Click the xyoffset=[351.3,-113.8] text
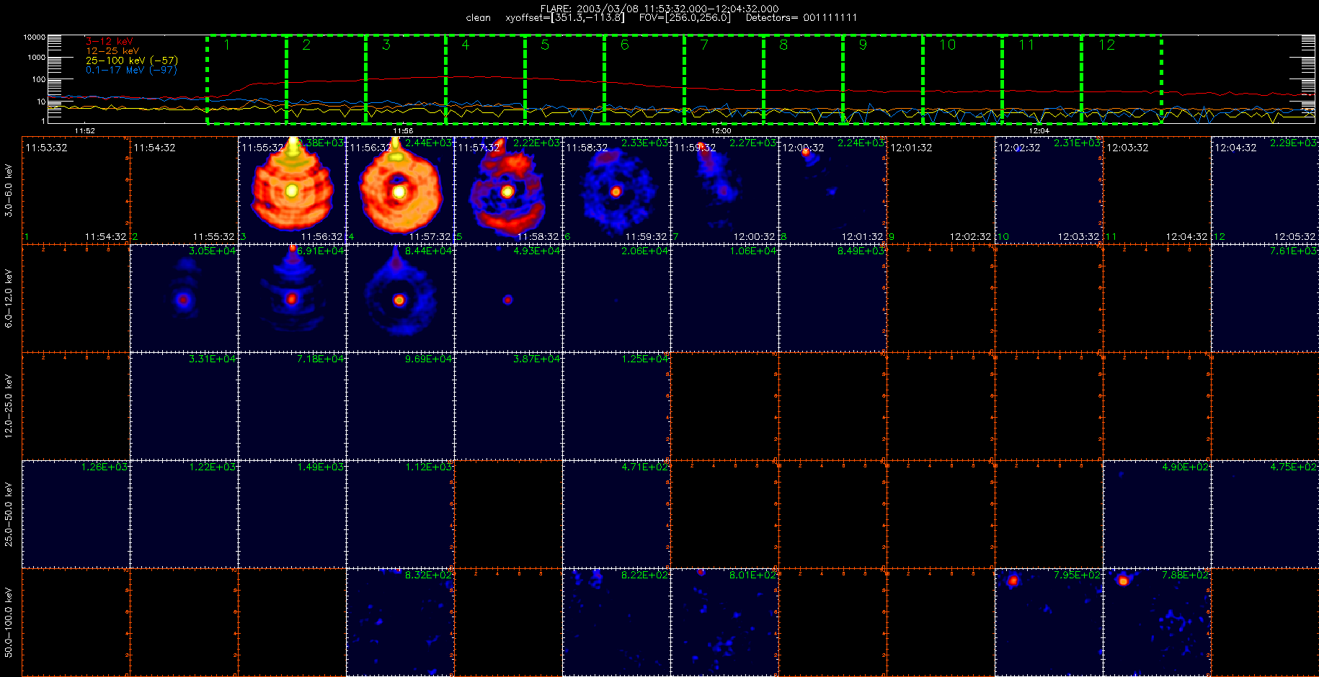The width and height of the screenshot is (1319, 677). pyautogui.click(x=565, y=17)
